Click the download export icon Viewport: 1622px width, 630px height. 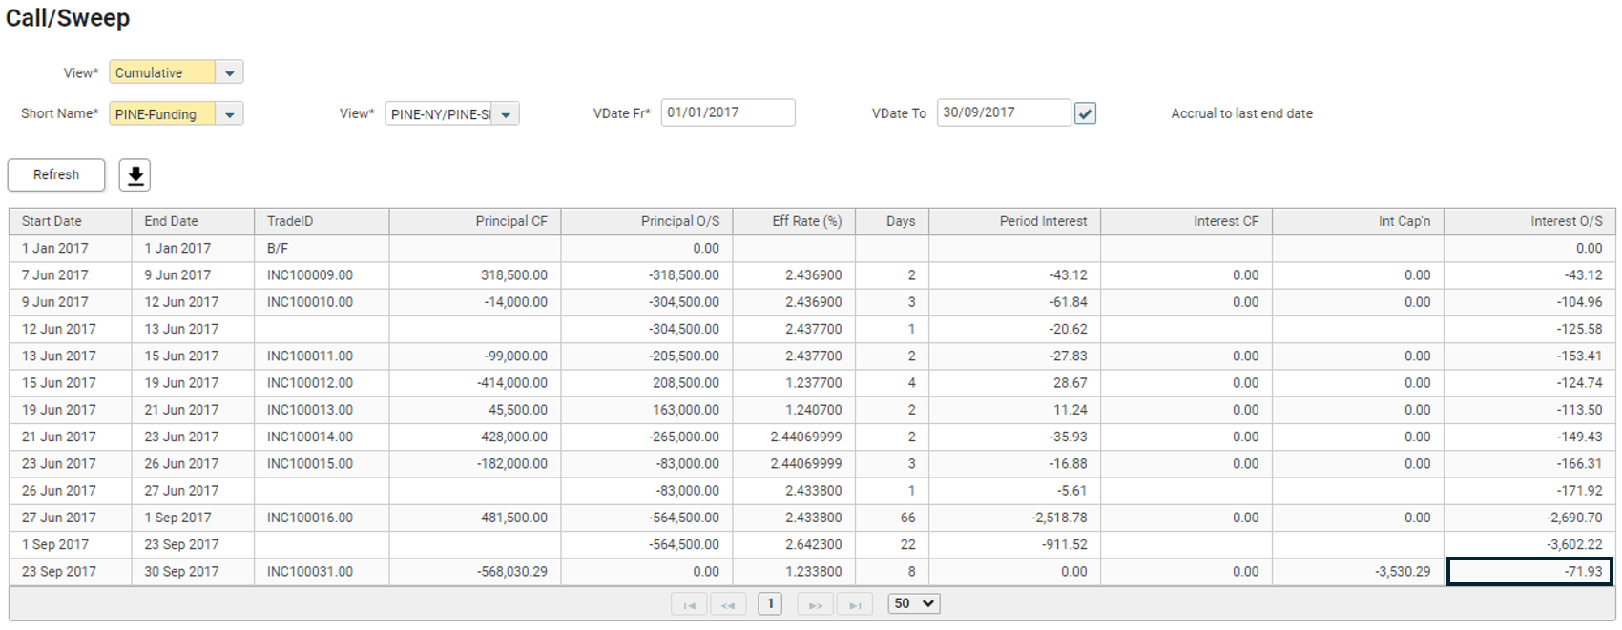135,175
